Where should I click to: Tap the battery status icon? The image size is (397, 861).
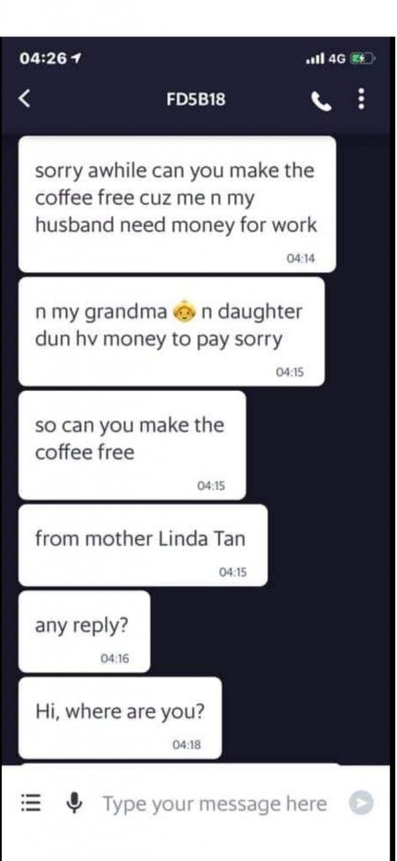(363, 58)
